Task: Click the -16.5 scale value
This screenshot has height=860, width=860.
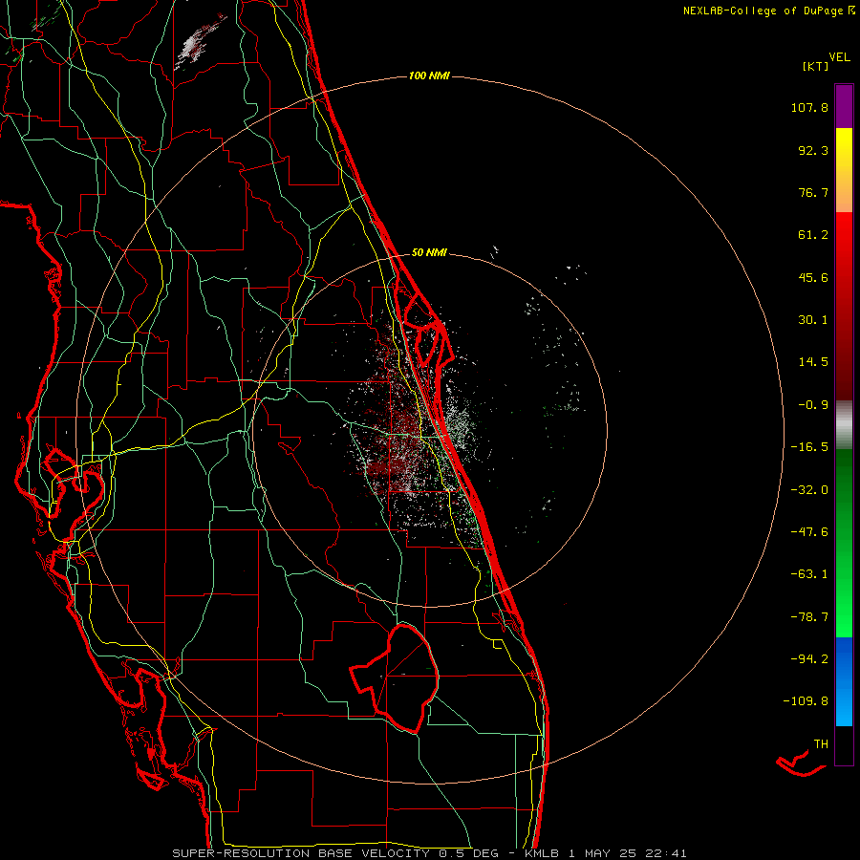Action: pos(809,447)
